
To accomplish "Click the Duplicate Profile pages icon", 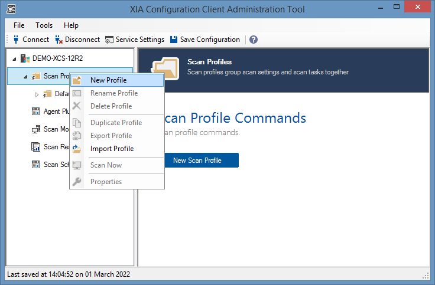I will 77,123.
